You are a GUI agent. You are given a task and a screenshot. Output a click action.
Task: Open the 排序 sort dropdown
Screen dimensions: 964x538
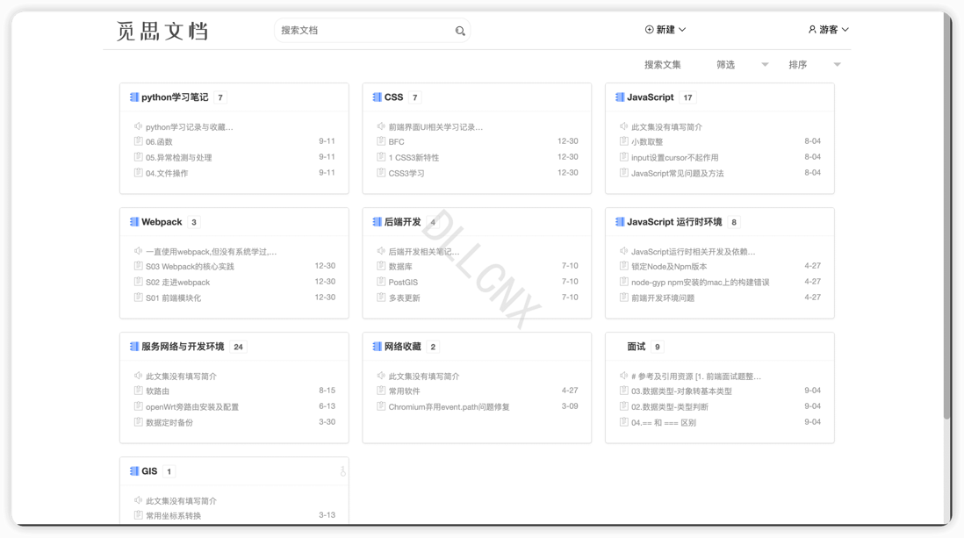[814, 65]
